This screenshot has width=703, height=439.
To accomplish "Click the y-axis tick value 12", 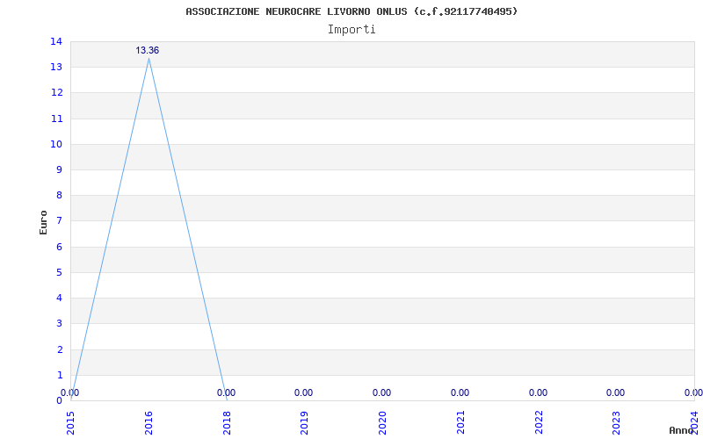I will coord(56,93).
